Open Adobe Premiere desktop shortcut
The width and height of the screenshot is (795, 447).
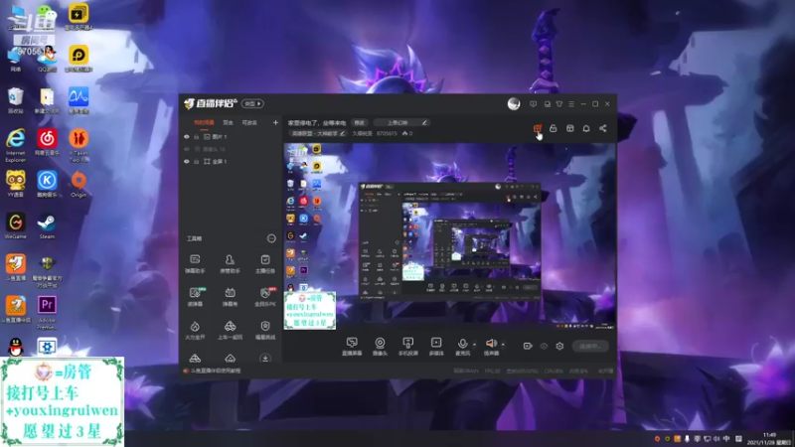[47, 313]
